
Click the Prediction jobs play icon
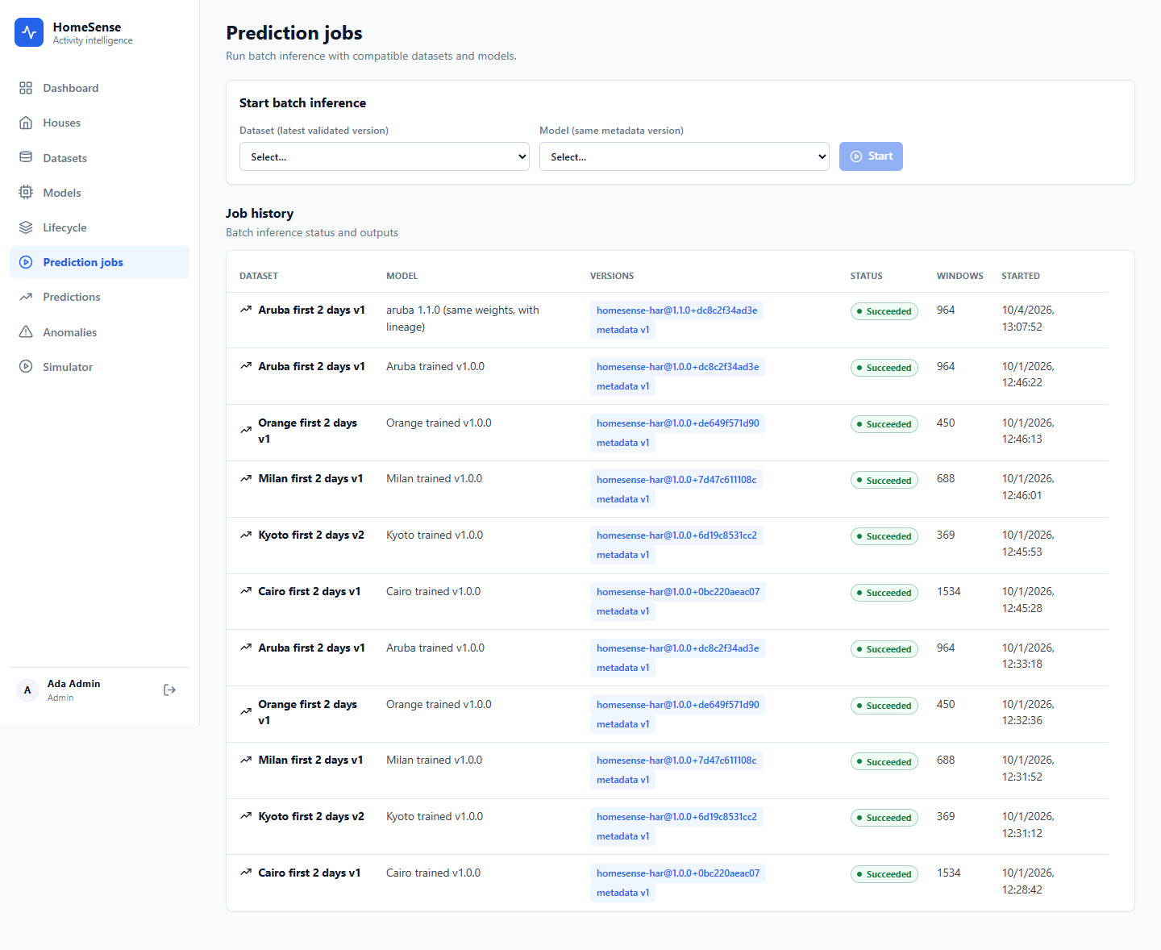click(x=26, y=262)
